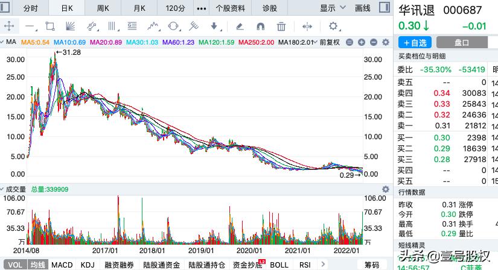The height and width of the screenshot is (270, 498).
Task: Click the trash can to delete drawings
Action: [281, 27]
